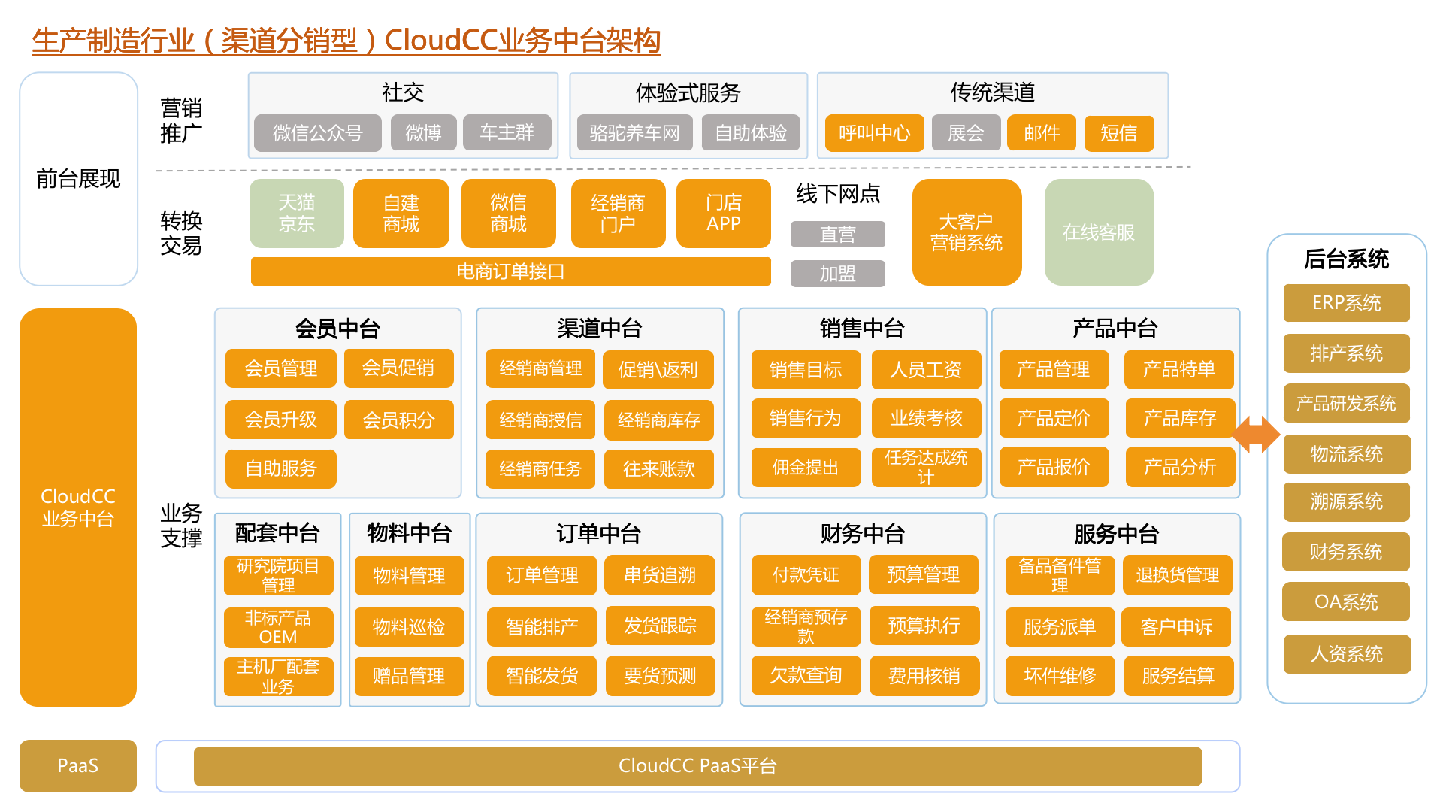
Task: Open the 会员管理 module
Action: point(280,368)
